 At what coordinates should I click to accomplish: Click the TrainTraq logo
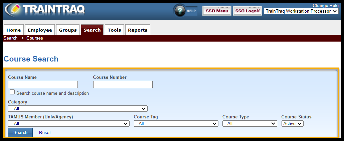point(44,10)
